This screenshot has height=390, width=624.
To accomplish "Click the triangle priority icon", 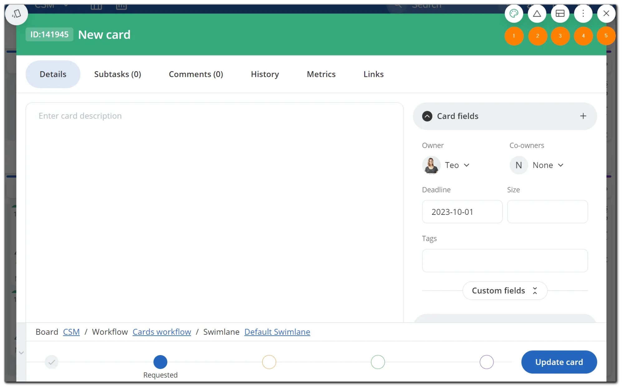I will click(x=537, y=13).
